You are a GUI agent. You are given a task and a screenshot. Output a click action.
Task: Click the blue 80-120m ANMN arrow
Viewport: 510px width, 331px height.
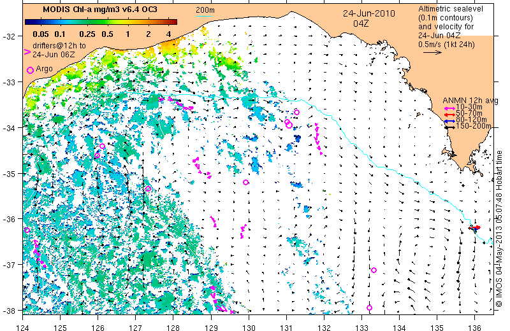coord(450,121)
